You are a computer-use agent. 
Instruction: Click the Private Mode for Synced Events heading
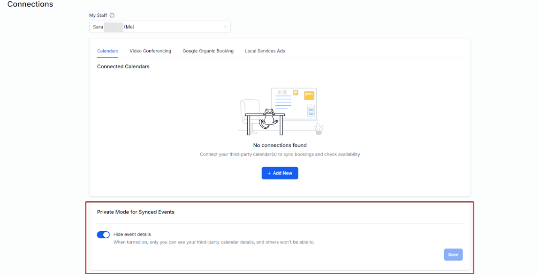136,212
